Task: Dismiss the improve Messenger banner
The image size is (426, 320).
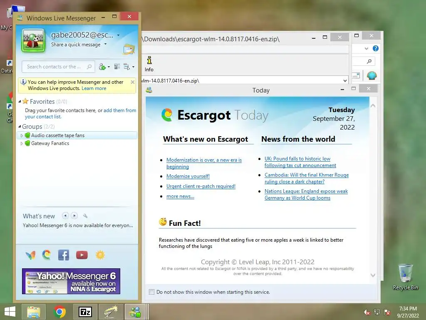Action: tap(133, 82)
